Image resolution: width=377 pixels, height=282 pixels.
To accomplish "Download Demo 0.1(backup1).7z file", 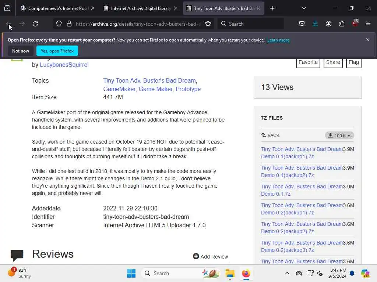I will click(302, 153).
